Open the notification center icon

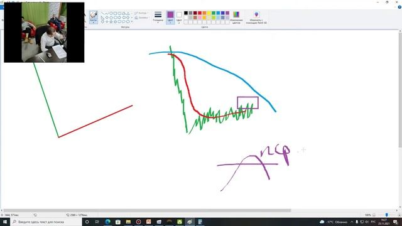(x=395, y=222)
